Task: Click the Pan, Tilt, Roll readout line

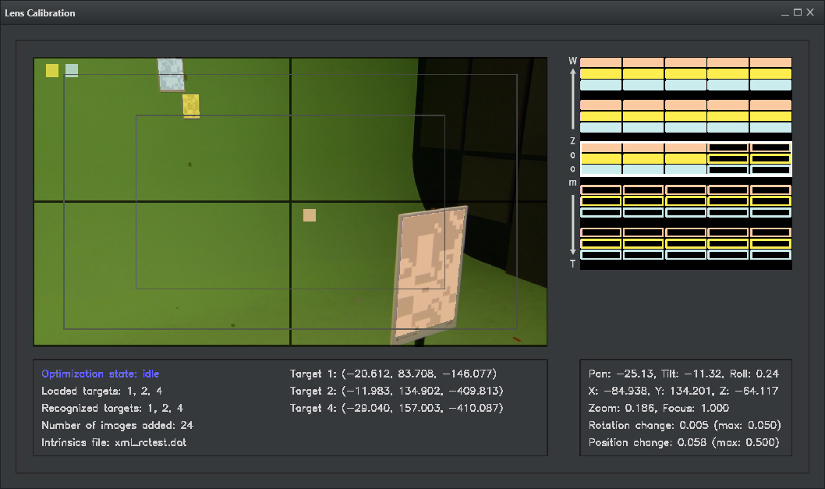Action: click(684, 374)
